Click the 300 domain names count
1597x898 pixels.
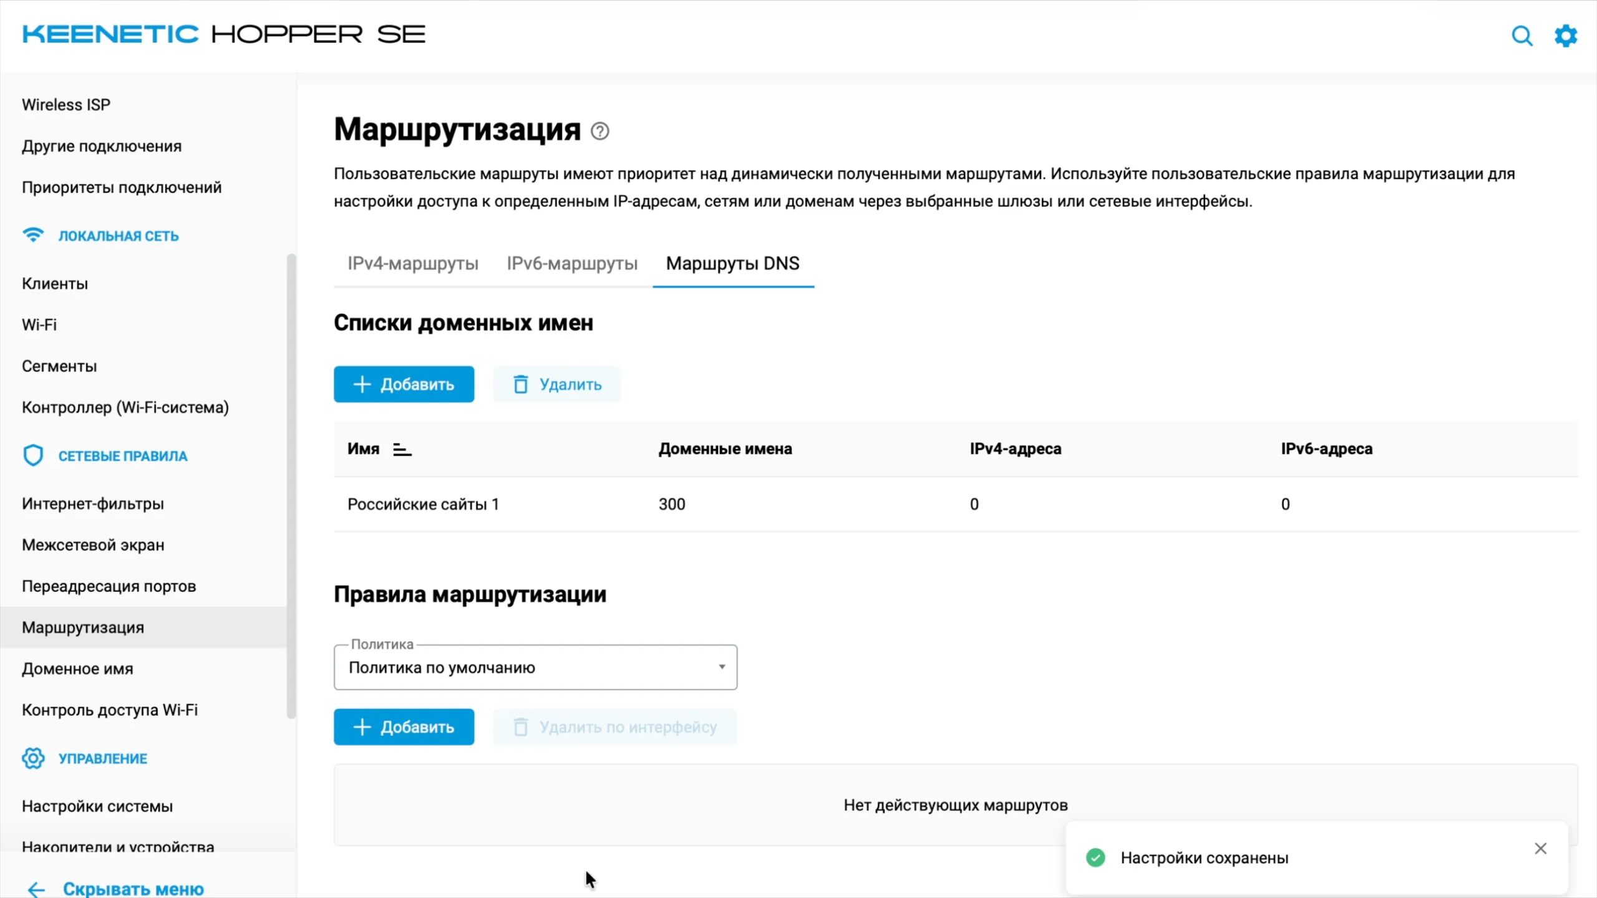pos(672,504)
